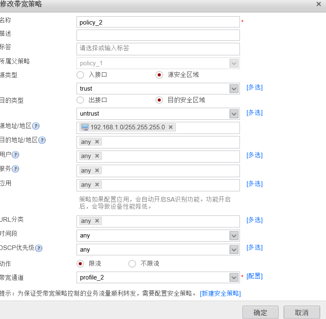Click help icon next to 服务

coord(15,169)
